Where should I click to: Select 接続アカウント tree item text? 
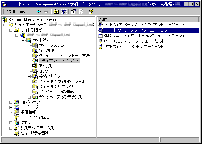pyautogui.click(x=51, y=76)
